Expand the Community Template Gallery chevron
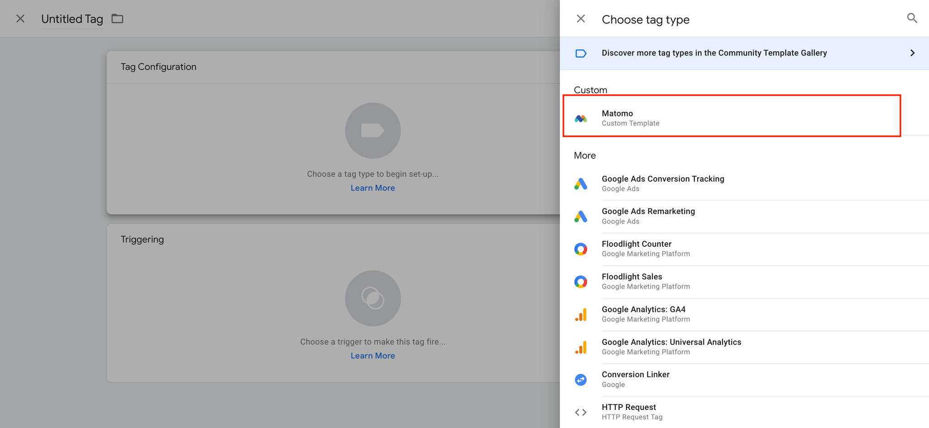929x428 pixels. (912, 53)
